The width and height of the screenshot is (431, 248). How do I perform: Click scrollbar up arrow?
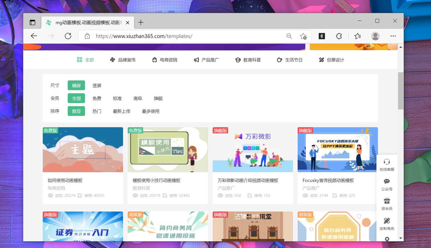(x=401, y=47)
